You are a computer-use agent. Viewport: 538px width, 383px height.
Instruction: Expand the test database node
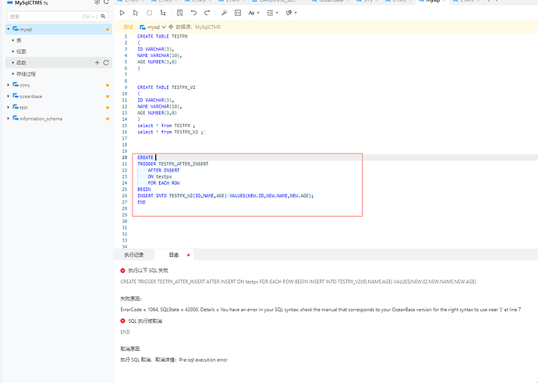[9, 107]
